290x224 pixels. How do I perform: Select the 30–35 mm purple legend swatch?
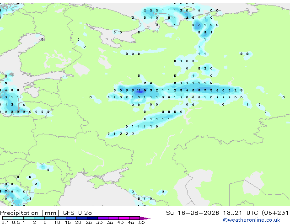point(102,218)
